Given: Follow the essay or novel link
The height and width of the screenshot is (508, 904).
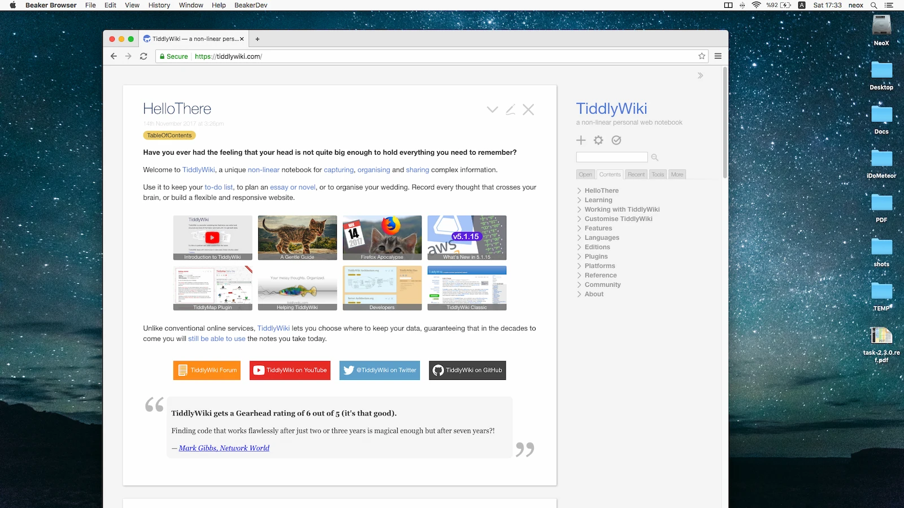Looking at the screenshot, I should [293, 187].
